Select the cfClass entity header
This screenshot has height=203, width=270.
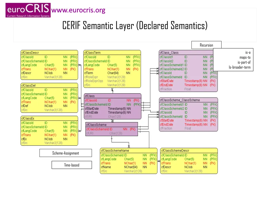(x=113, y=96)
